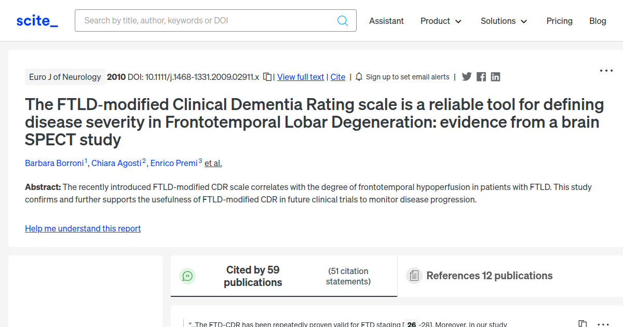The width and height of the screenshot is (623, 327).
Task: Click the copy icon next to the citation snippet
Action: [x=583, y=322]
